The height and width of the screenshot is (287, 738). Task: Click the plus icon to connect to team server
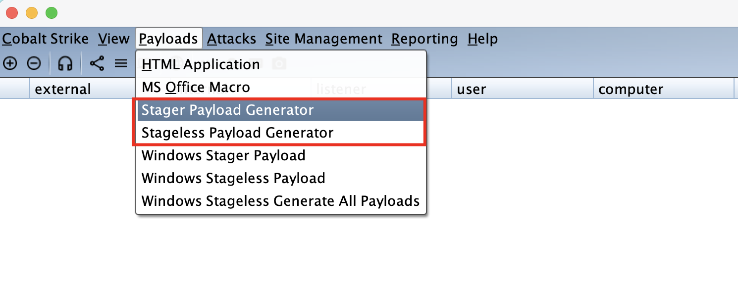click(x=10, y=63)
